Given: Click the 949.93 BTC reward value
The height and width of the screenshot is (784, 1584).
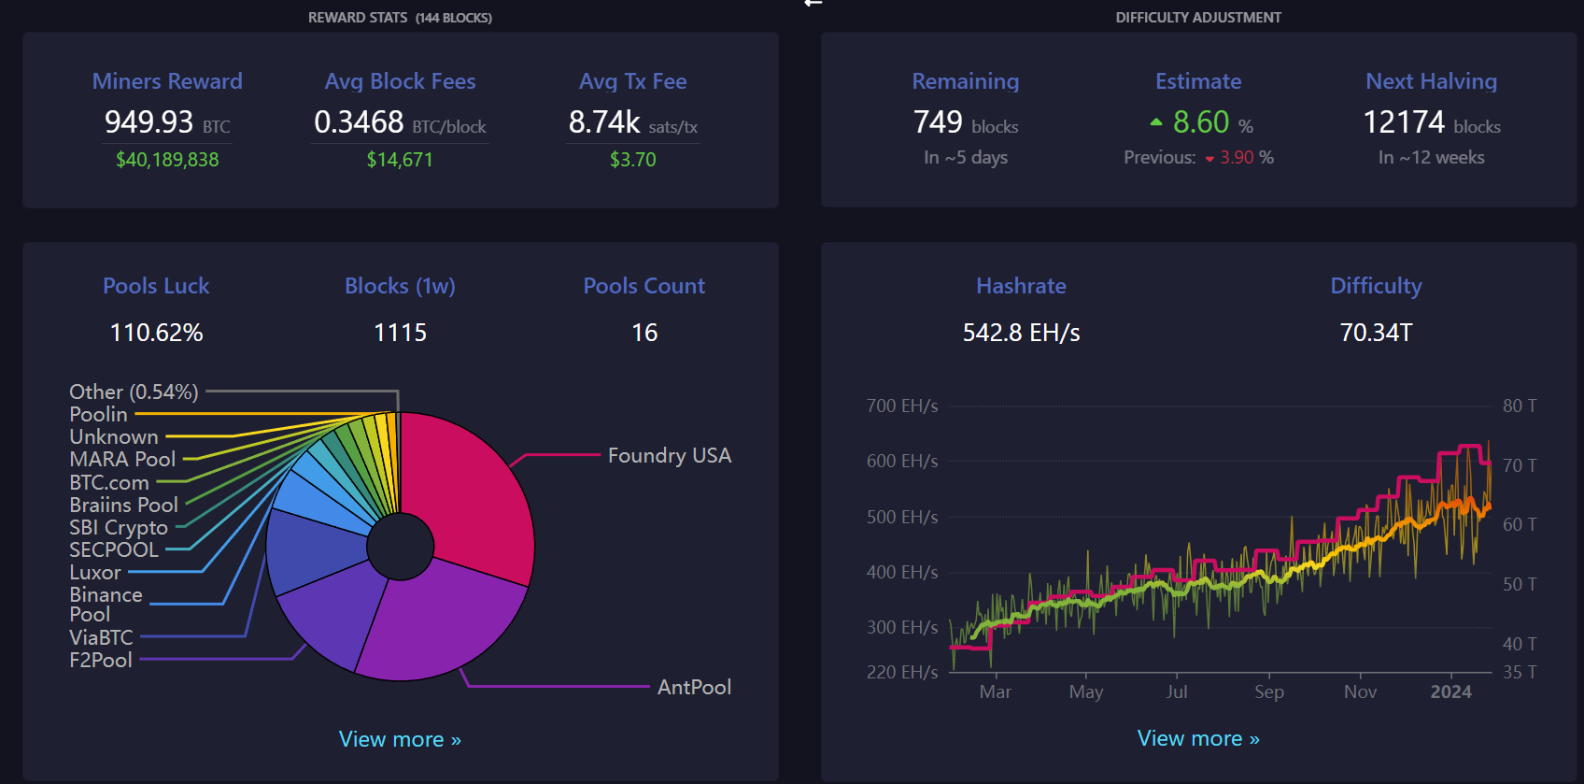Looking at the screenshot, I should point(167,122).
